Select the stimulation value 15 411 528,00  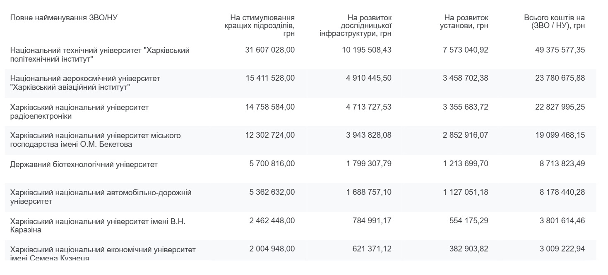coord(270,78)
